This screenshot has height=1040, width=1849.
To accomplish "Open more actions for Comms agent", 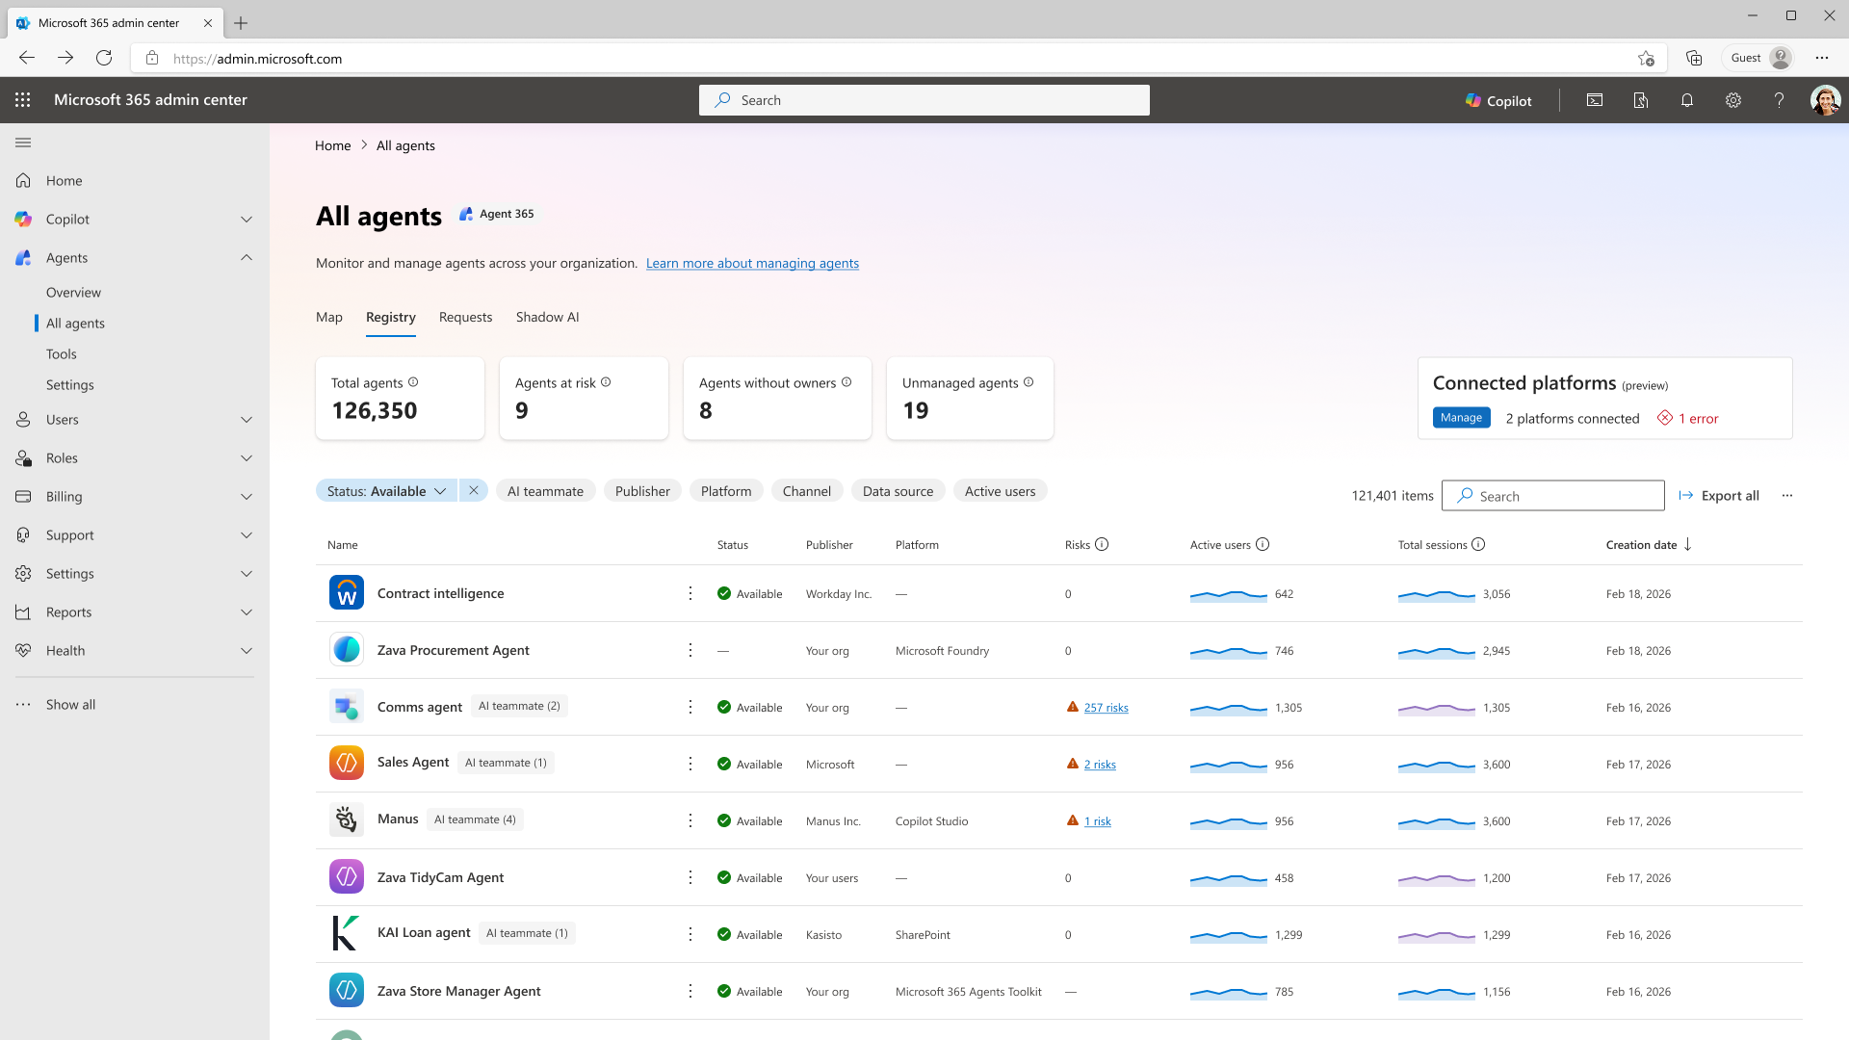I will click(690, 707).
